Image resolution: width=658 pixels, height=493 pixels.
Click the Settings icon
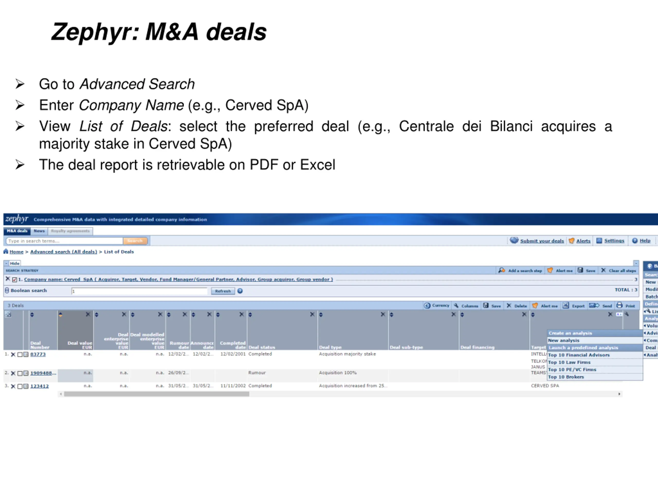[599, 241]
